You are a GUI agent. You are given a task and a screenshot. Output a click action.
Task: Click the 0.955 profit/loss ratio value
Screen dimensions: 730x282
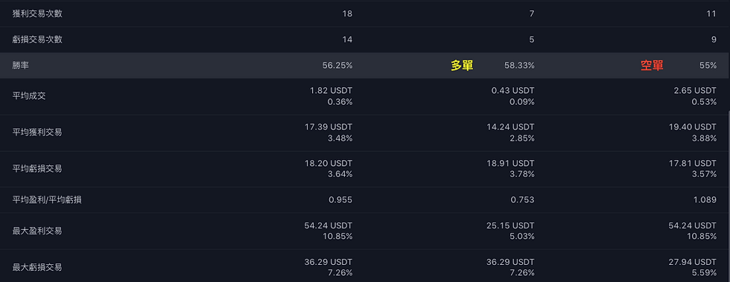[x=341, y=200]
